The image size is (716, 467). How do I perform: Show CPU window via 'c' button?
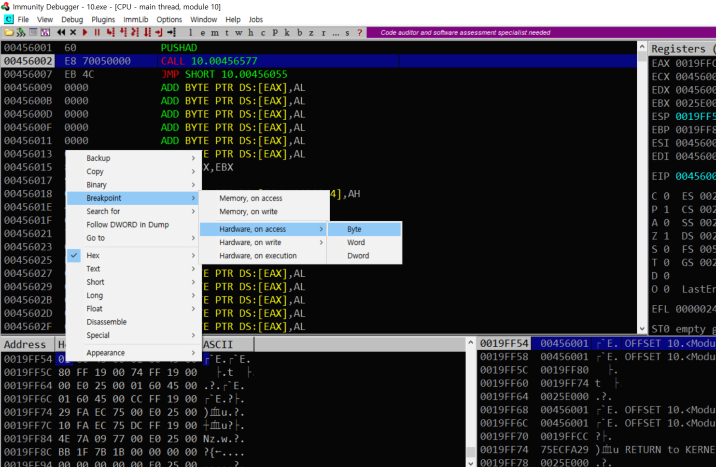pos(263,32)
